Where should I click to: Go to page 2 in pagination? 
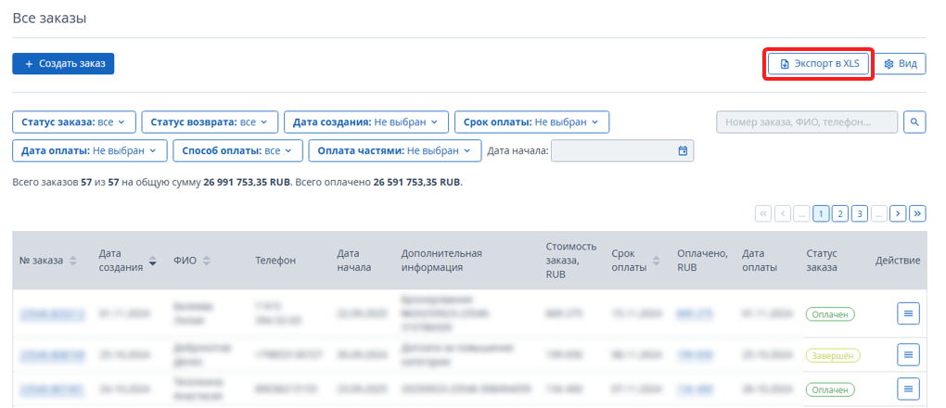(x=840, y=213)
